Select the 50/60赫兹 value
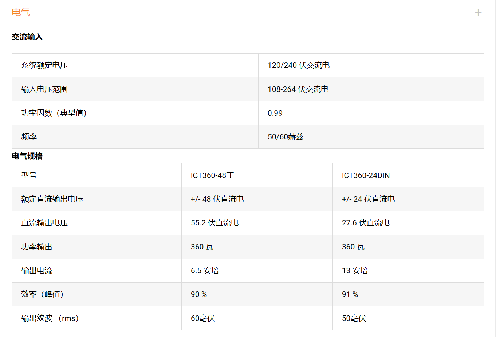The image size is (496, 337). (286, 137)
